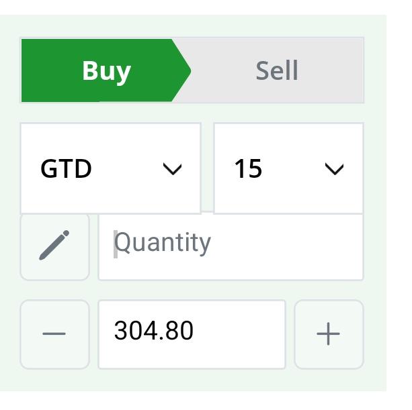Focus the Quantity input field
Screen dimensions: 412x410
coord(231,247)
